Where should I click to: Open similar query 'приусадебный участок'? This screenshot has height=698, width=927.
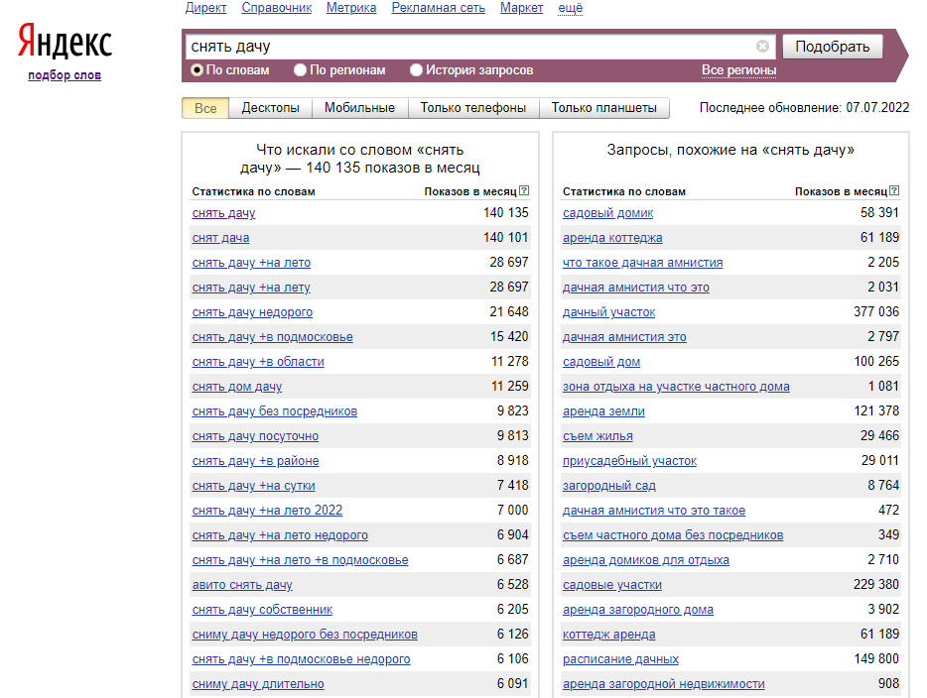629,461
